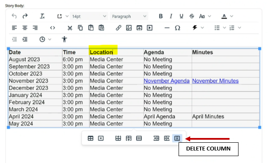Click the Copy icon
This screenshot has width=270, height=163.
pyautogui.click(x=80, y=28)
